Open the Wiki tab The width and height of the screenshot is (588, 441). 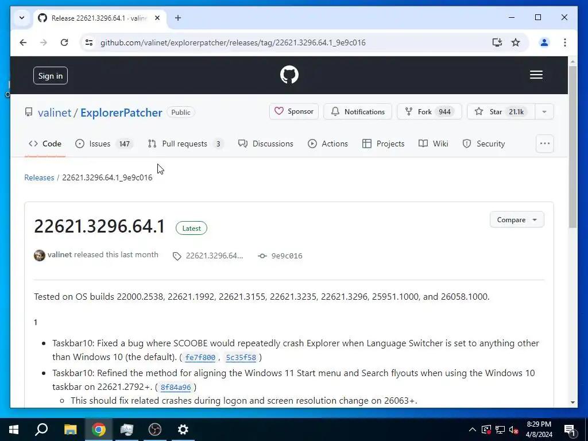[433, 144]
